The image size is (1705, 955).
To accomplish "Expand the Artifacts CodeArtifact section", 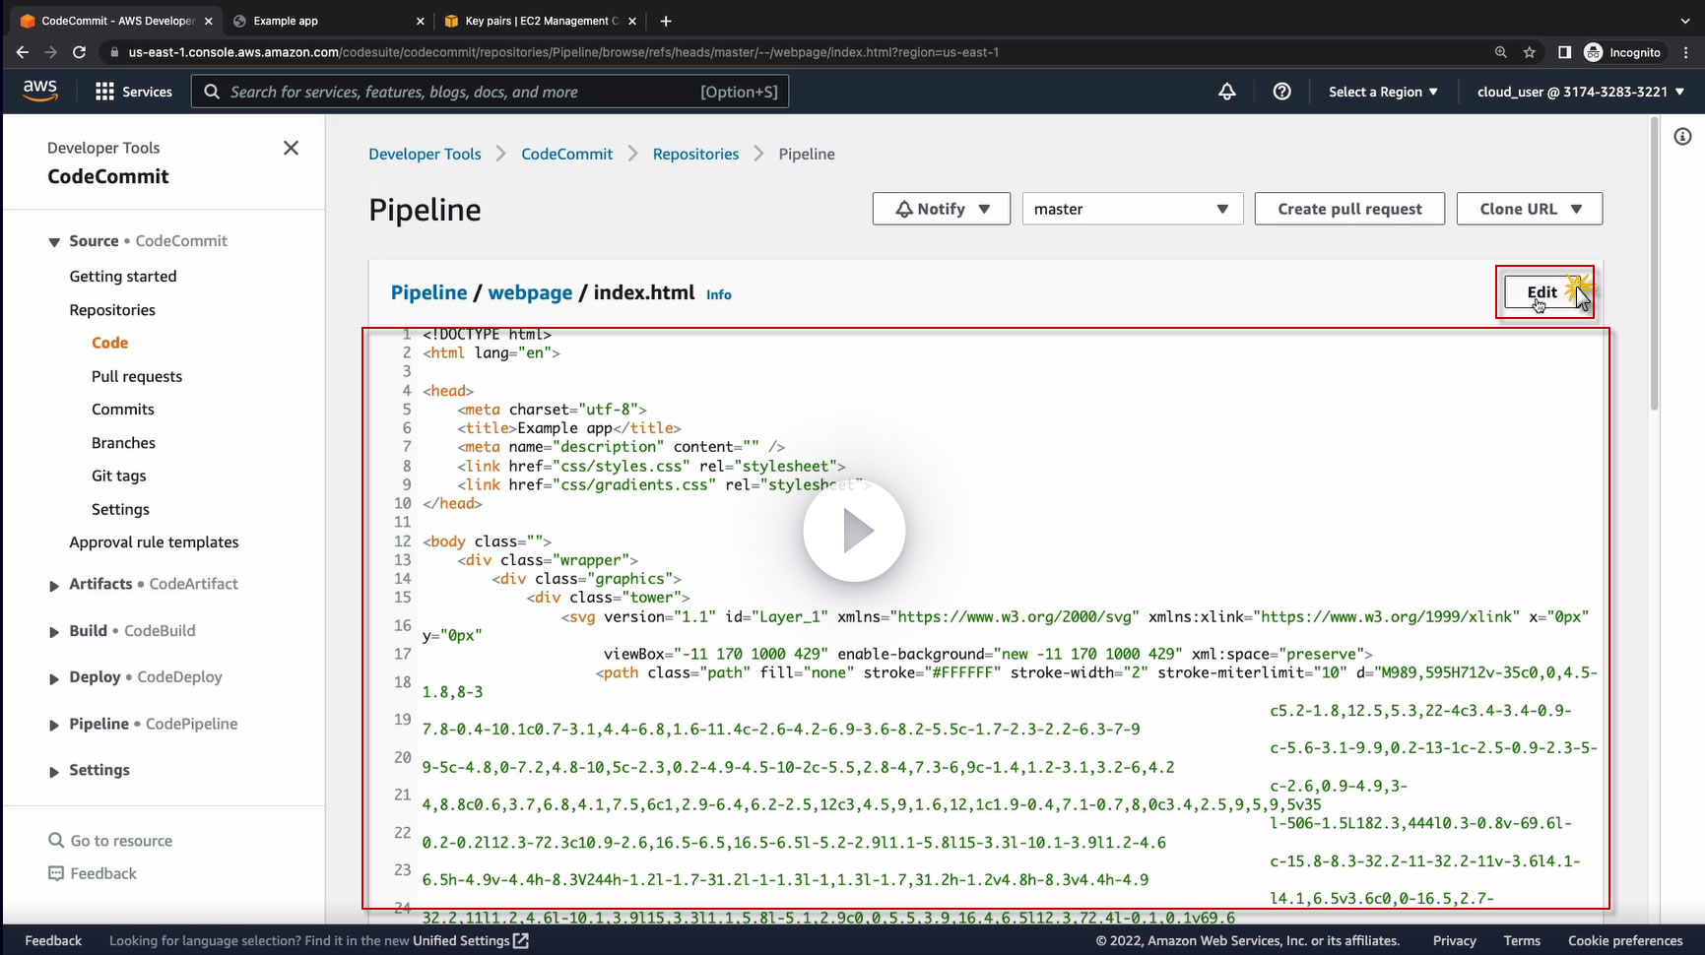I will click(x=54, y=585).
